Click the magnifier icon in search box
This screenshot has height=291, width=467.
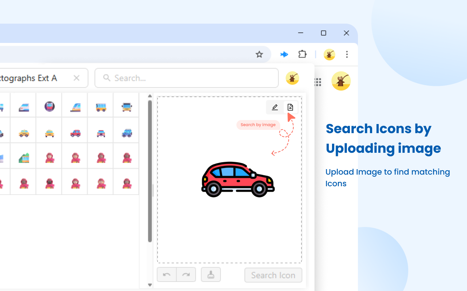coord(107,77)
